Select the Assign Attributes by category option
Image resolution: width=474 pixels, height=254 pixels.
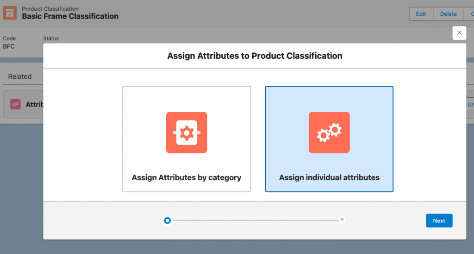tap(187, 139)
